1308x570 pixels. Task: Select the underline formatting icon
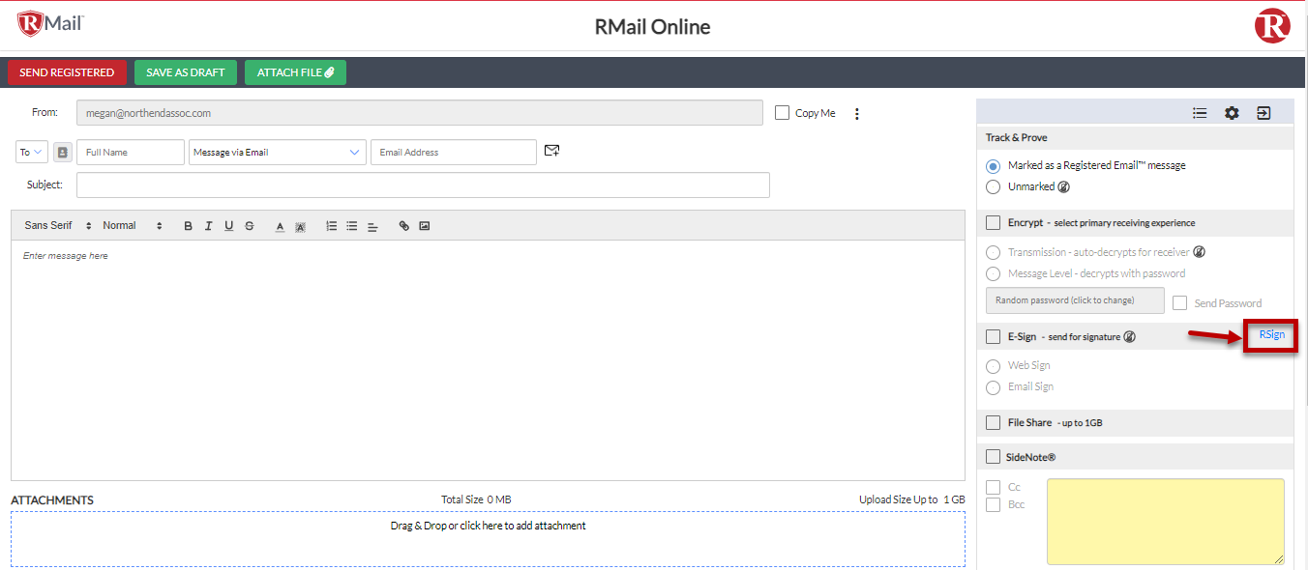(228, 225)
